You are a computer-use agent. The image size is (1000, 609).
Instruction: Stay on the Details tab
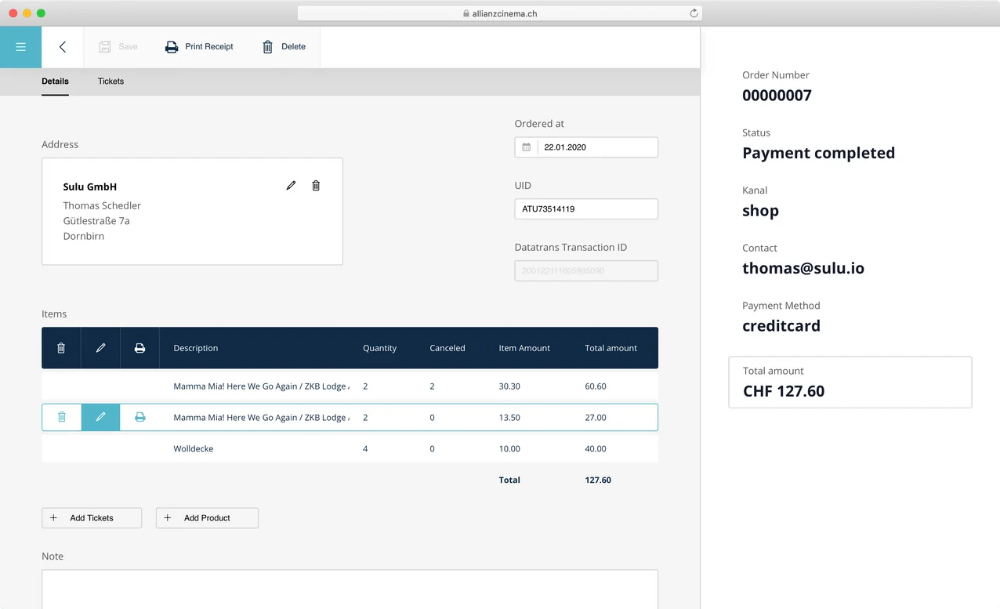coord(55,82)
